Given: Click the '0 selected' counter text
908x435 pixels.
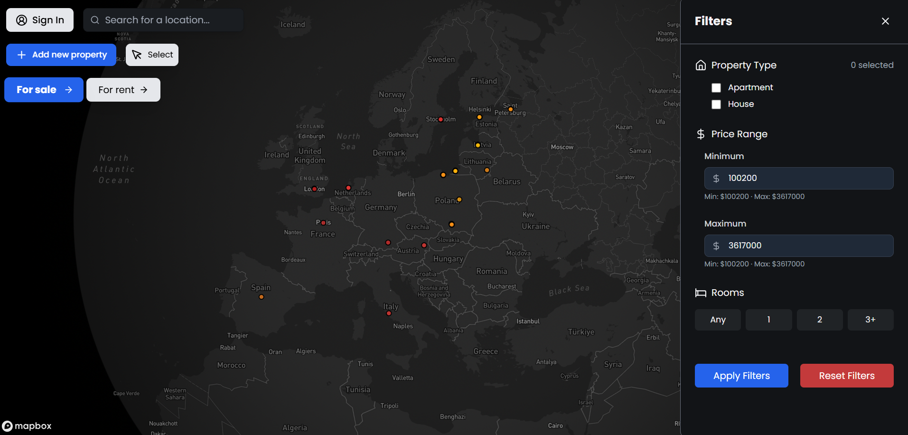Looking at the screenshot, I should (x=872, y=65).
